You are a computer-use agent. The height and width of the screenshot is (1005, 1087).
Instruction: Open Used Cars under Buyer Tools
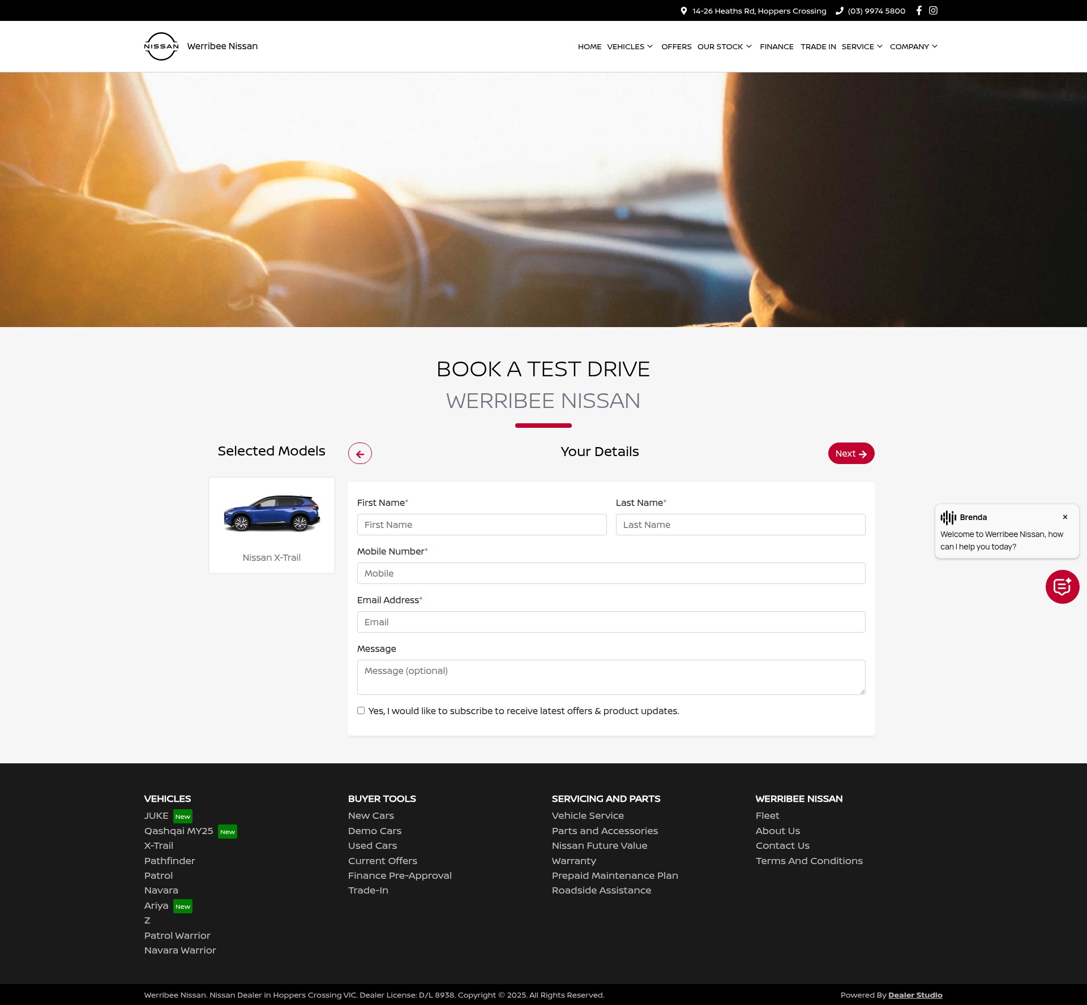[373, 845]
